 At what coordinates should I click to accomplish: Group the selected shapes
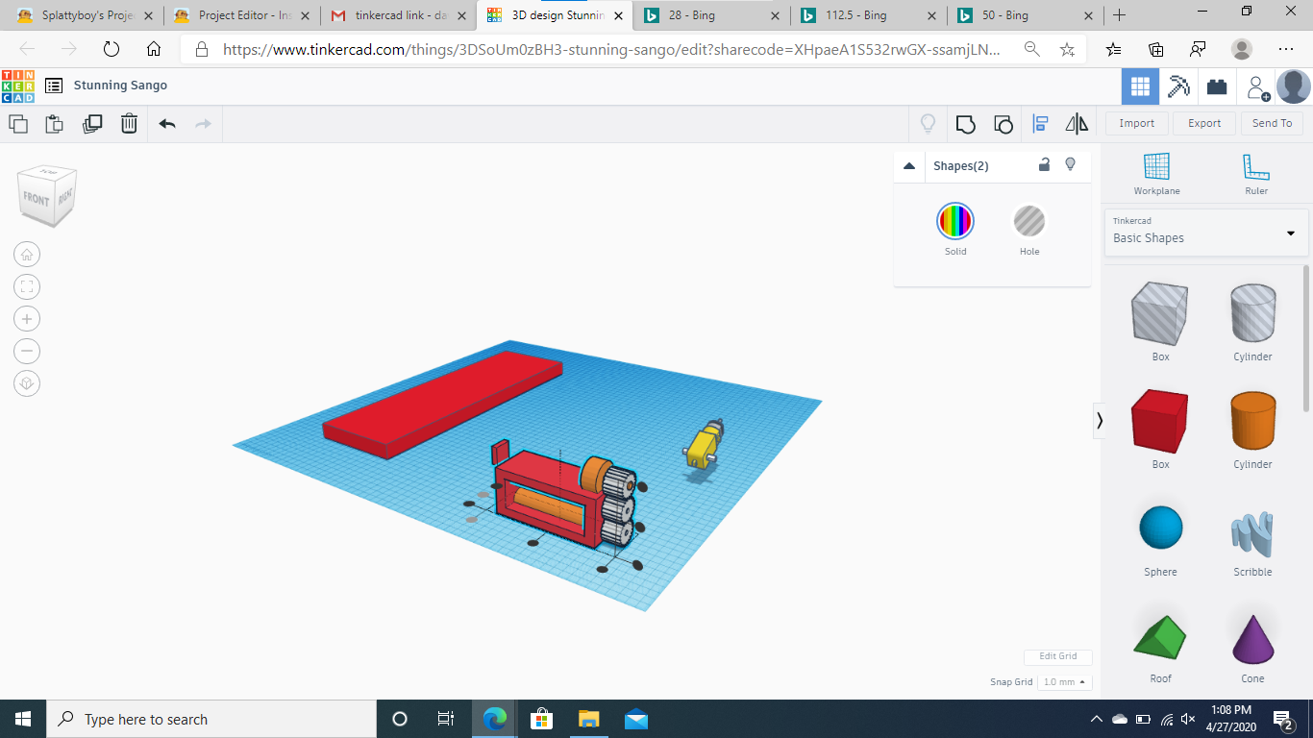point(966,124)
